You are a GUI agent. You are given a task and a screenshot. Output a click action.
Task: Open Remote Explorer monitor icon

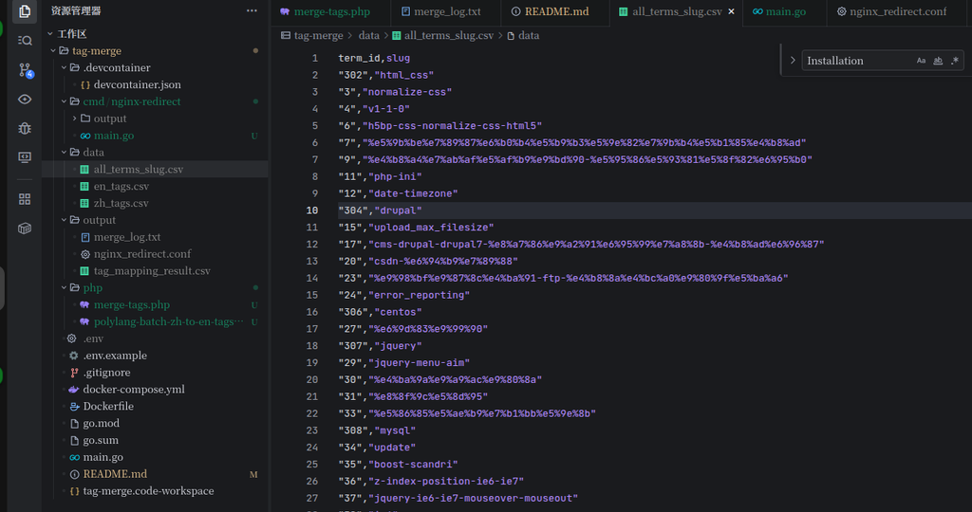coord(25,157)
